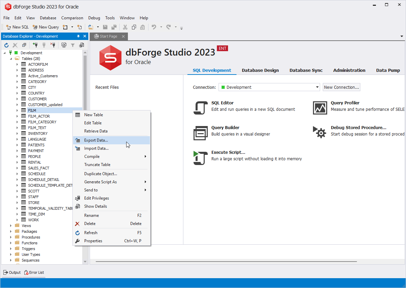
Task: Switch to Data Pump tab
Action: pyautogui.click(x=388, y=70)
